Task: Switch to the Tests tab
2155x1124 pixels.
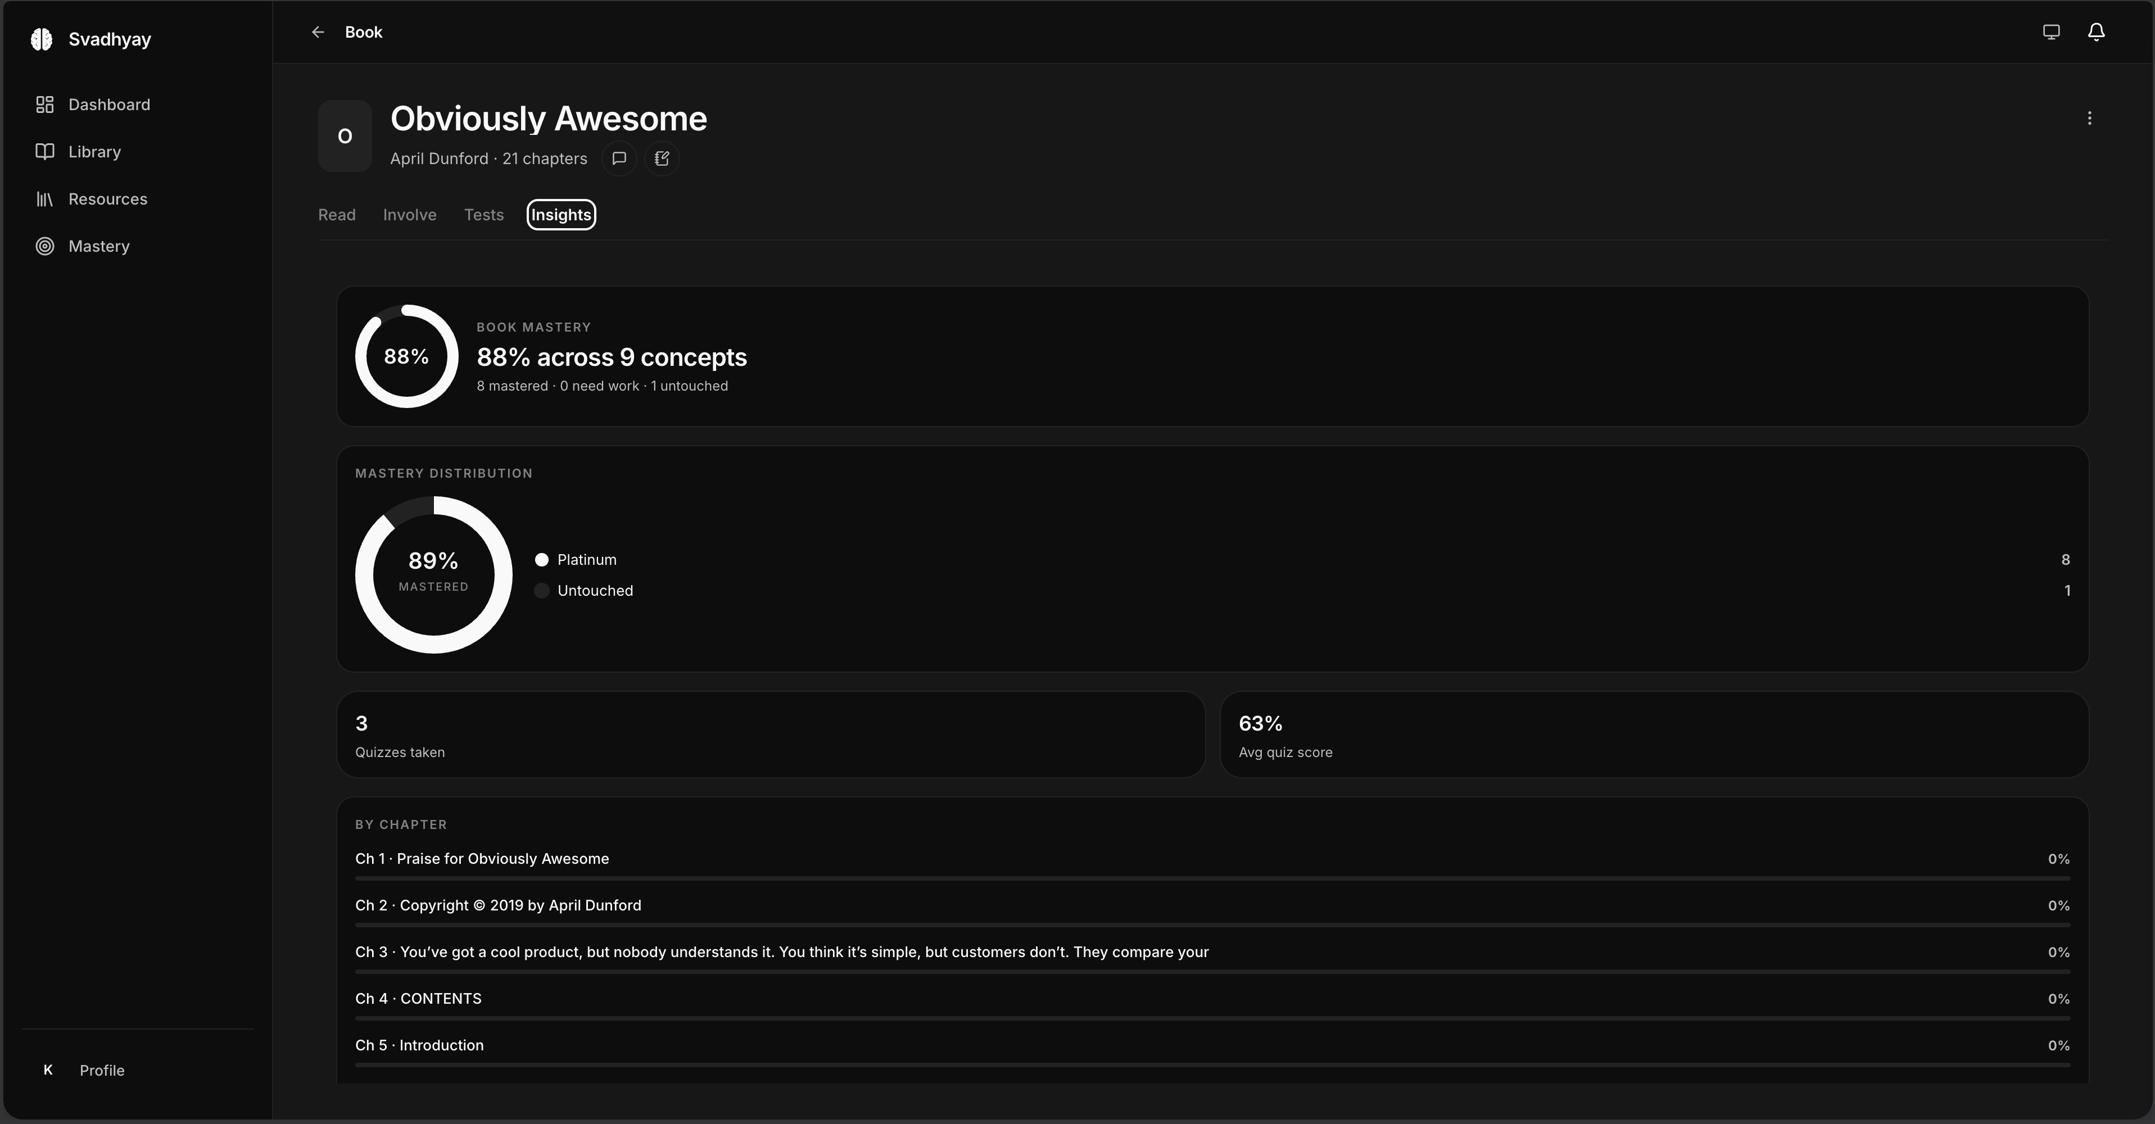Action: 483,215
